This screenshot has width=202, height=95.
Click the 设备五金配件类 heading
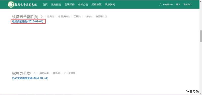[x=25, y=17]
